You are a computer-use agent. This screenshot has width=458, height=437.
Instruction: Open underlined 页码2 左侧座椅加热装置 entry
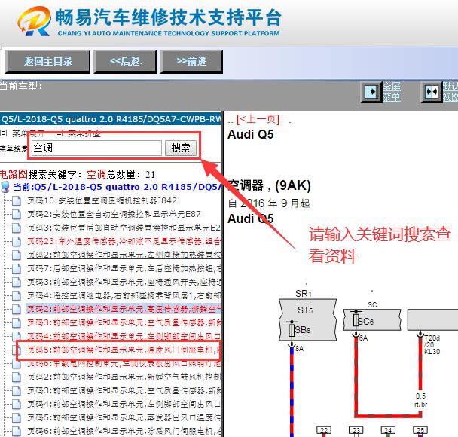(124, 255)
